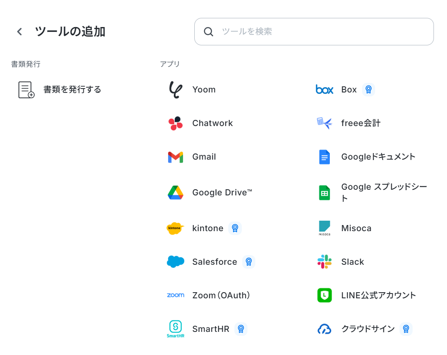Click the Slack hashtag logo icon

(325, 262)
